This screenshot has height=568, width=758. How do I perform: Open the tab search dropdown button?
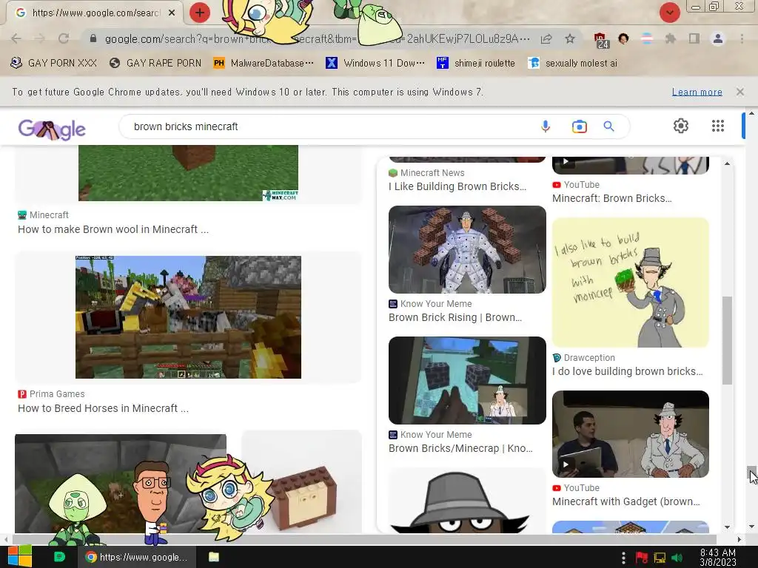(x=669, y=13)
